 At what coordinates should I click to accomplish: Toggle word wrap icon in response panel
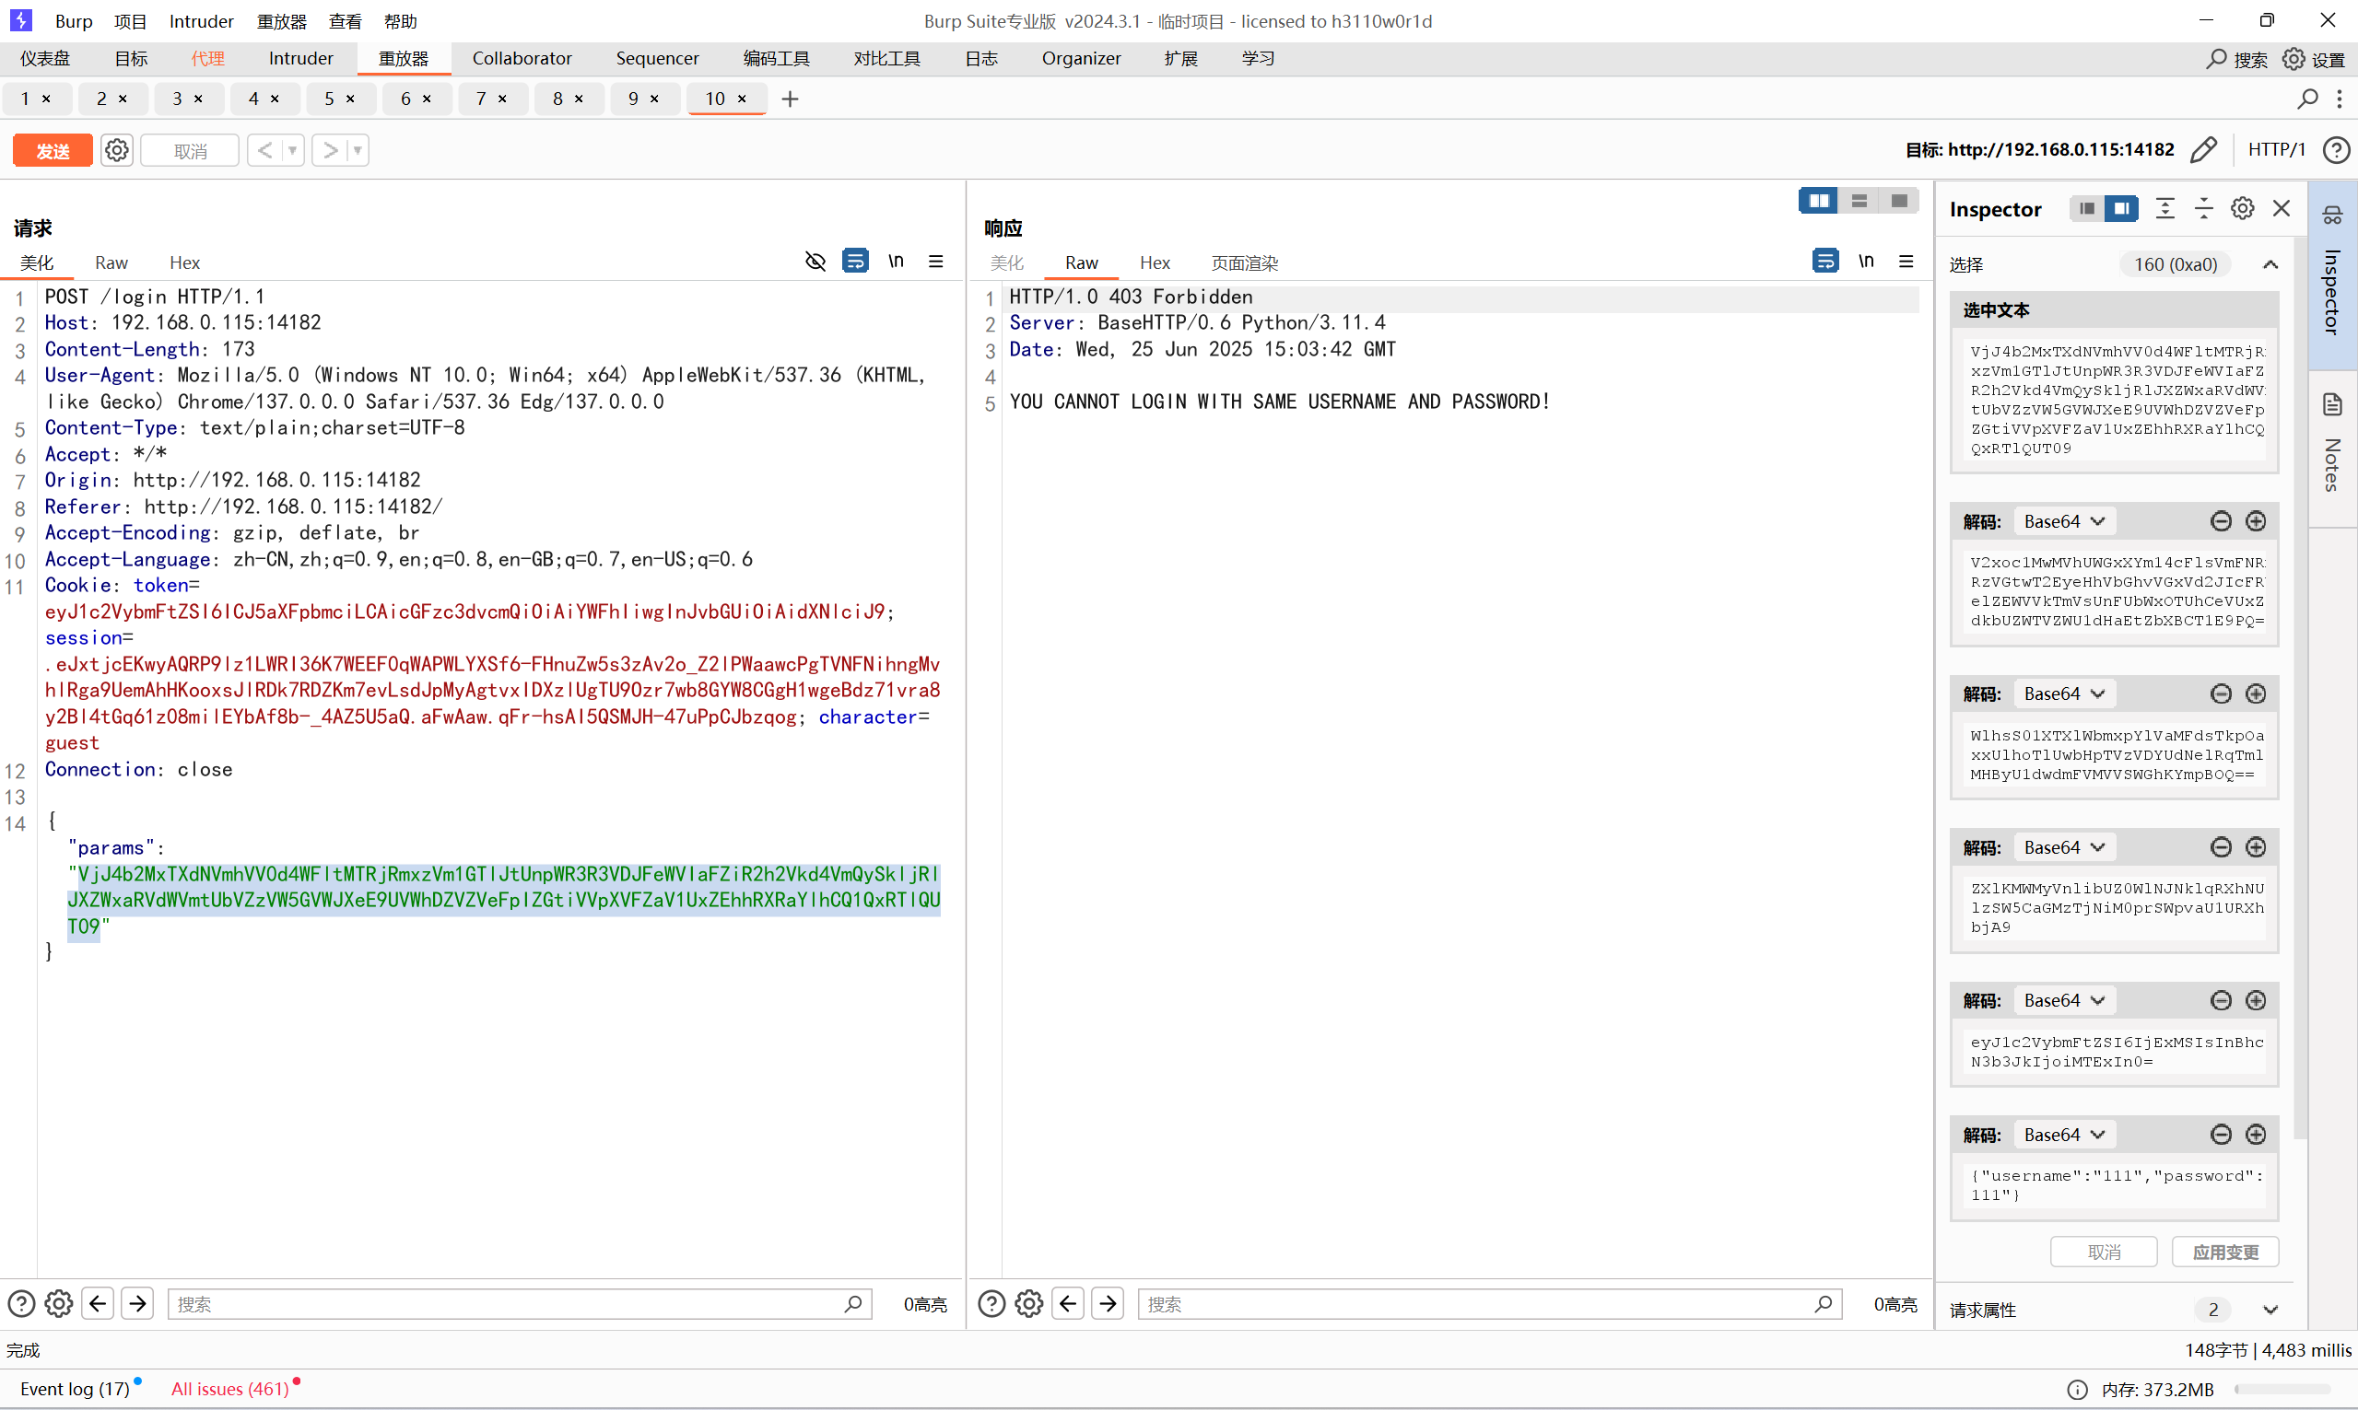pos(1824,261)
